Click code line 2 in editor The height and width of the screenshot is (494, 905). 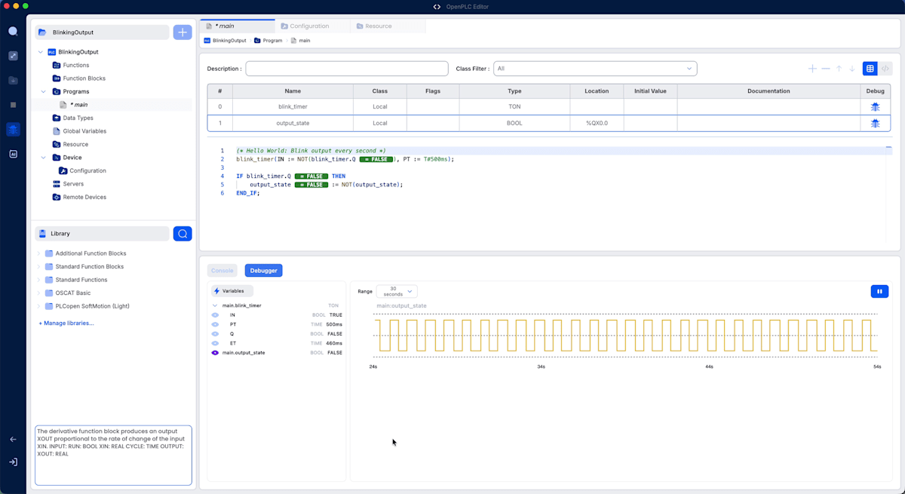(x=345, y=159)
